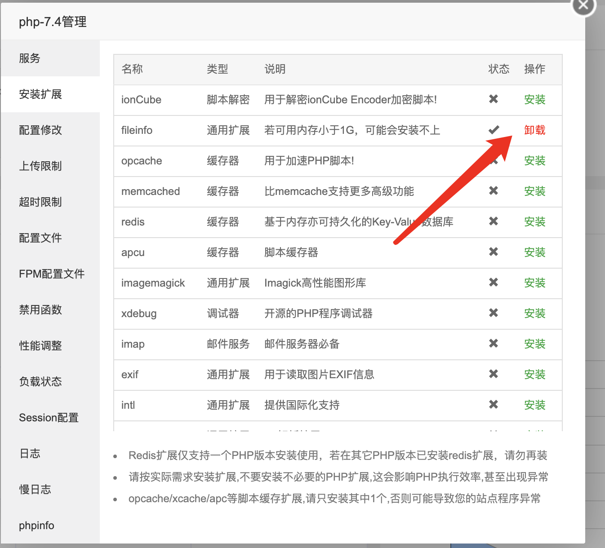
Task: View 负载状态 tab
Action: click(50, 382)
